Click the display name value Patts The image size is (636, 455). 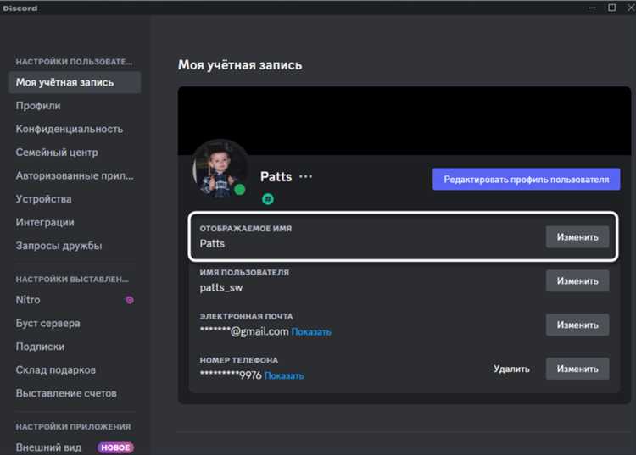(x=212, y=243)
